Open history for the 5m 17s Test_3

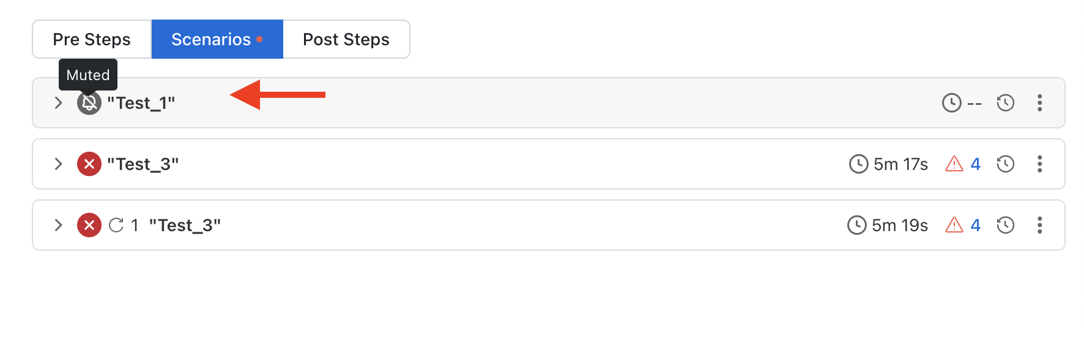tap(1005, 164)
